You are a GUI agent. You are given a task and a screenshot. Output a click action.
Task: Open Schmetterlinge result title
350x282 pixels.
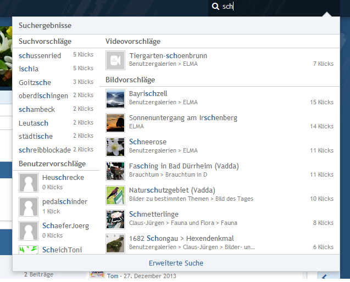pyautogui.click(x=154, y=214)
